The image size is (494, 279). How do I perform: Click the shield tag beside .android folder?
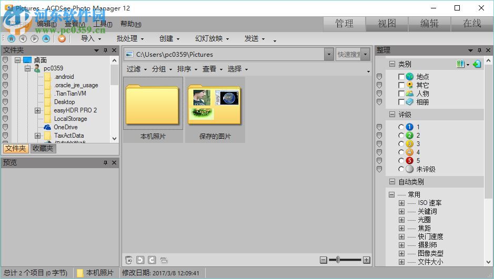coord(5,76)
